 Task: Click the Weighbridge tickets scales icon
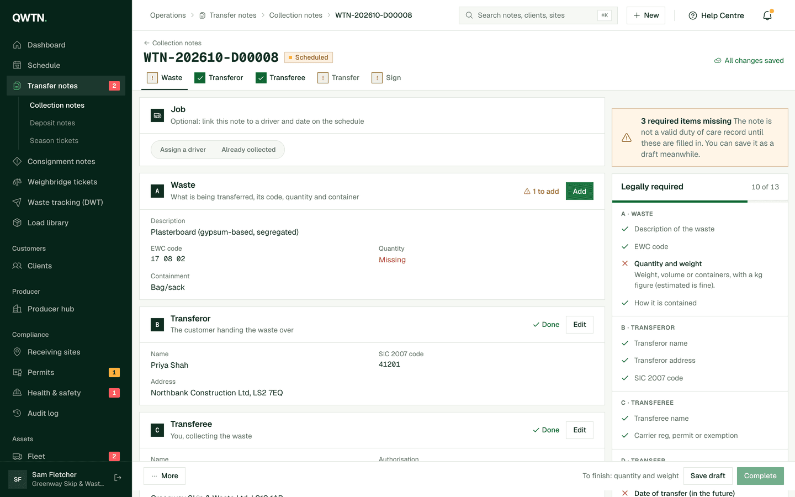[x=17, y=182]
